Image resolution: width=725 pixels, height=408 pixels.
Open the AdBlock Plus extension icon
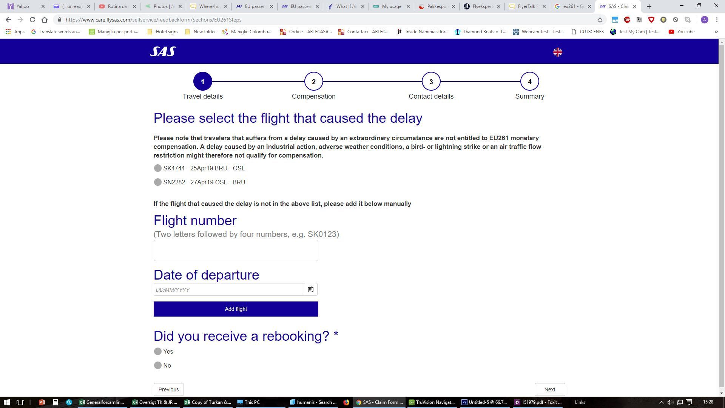click(x=627, y=20)
